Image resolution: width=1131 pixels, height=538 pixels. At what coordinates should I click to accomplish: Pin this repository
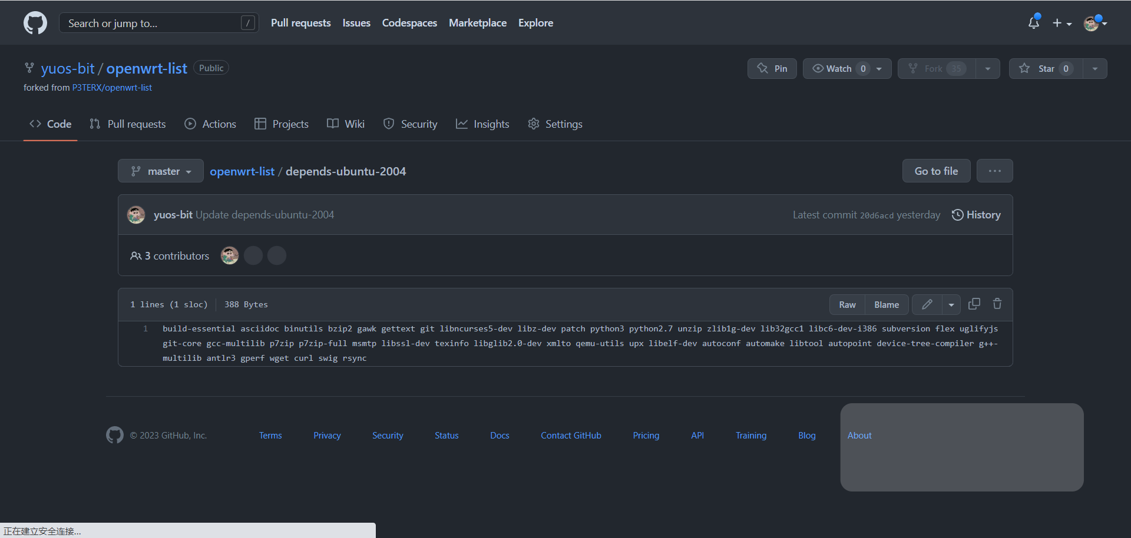tap(772, 69)
